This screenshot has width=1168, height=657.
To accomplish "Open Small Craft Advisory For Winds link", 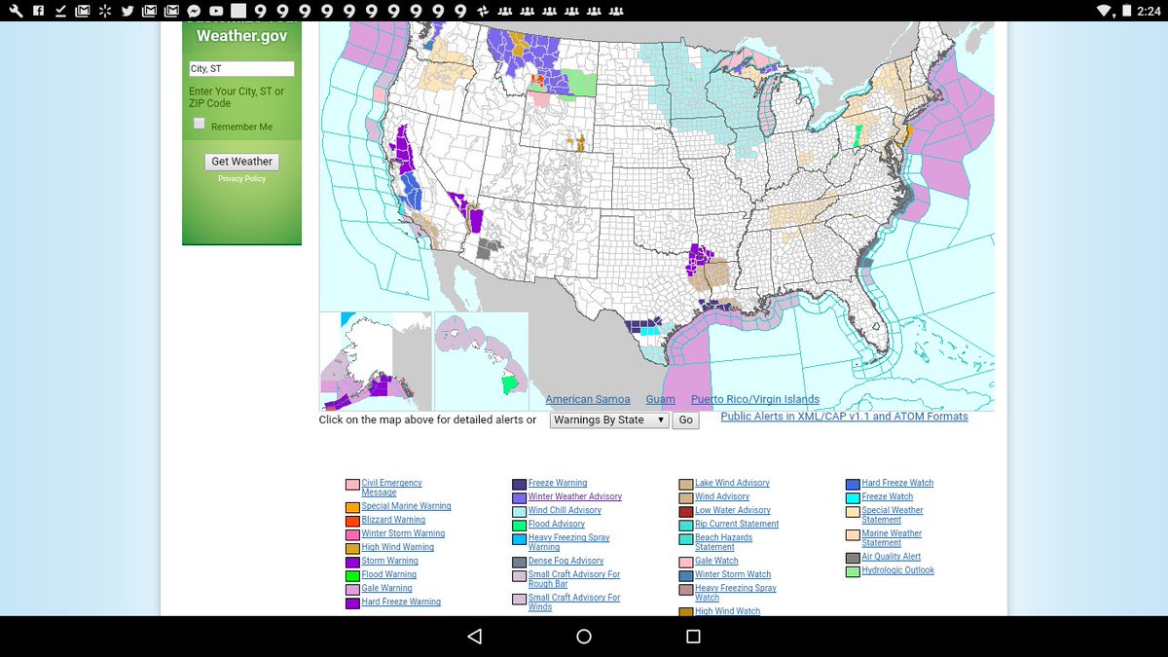I will (x=574, y=602).
